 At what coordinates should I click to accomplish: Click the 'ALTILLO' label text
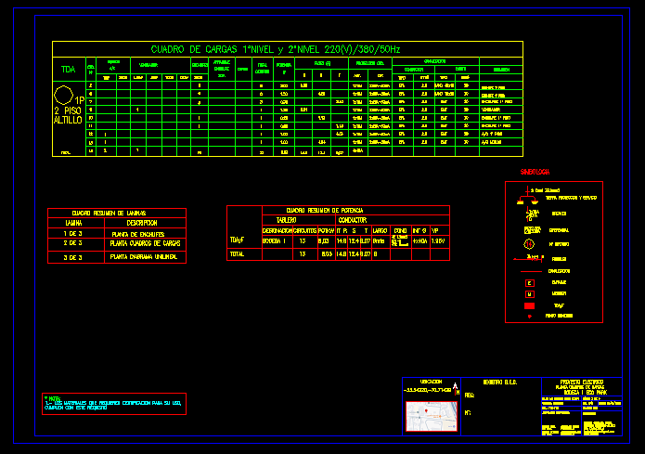tap(68, 120)
